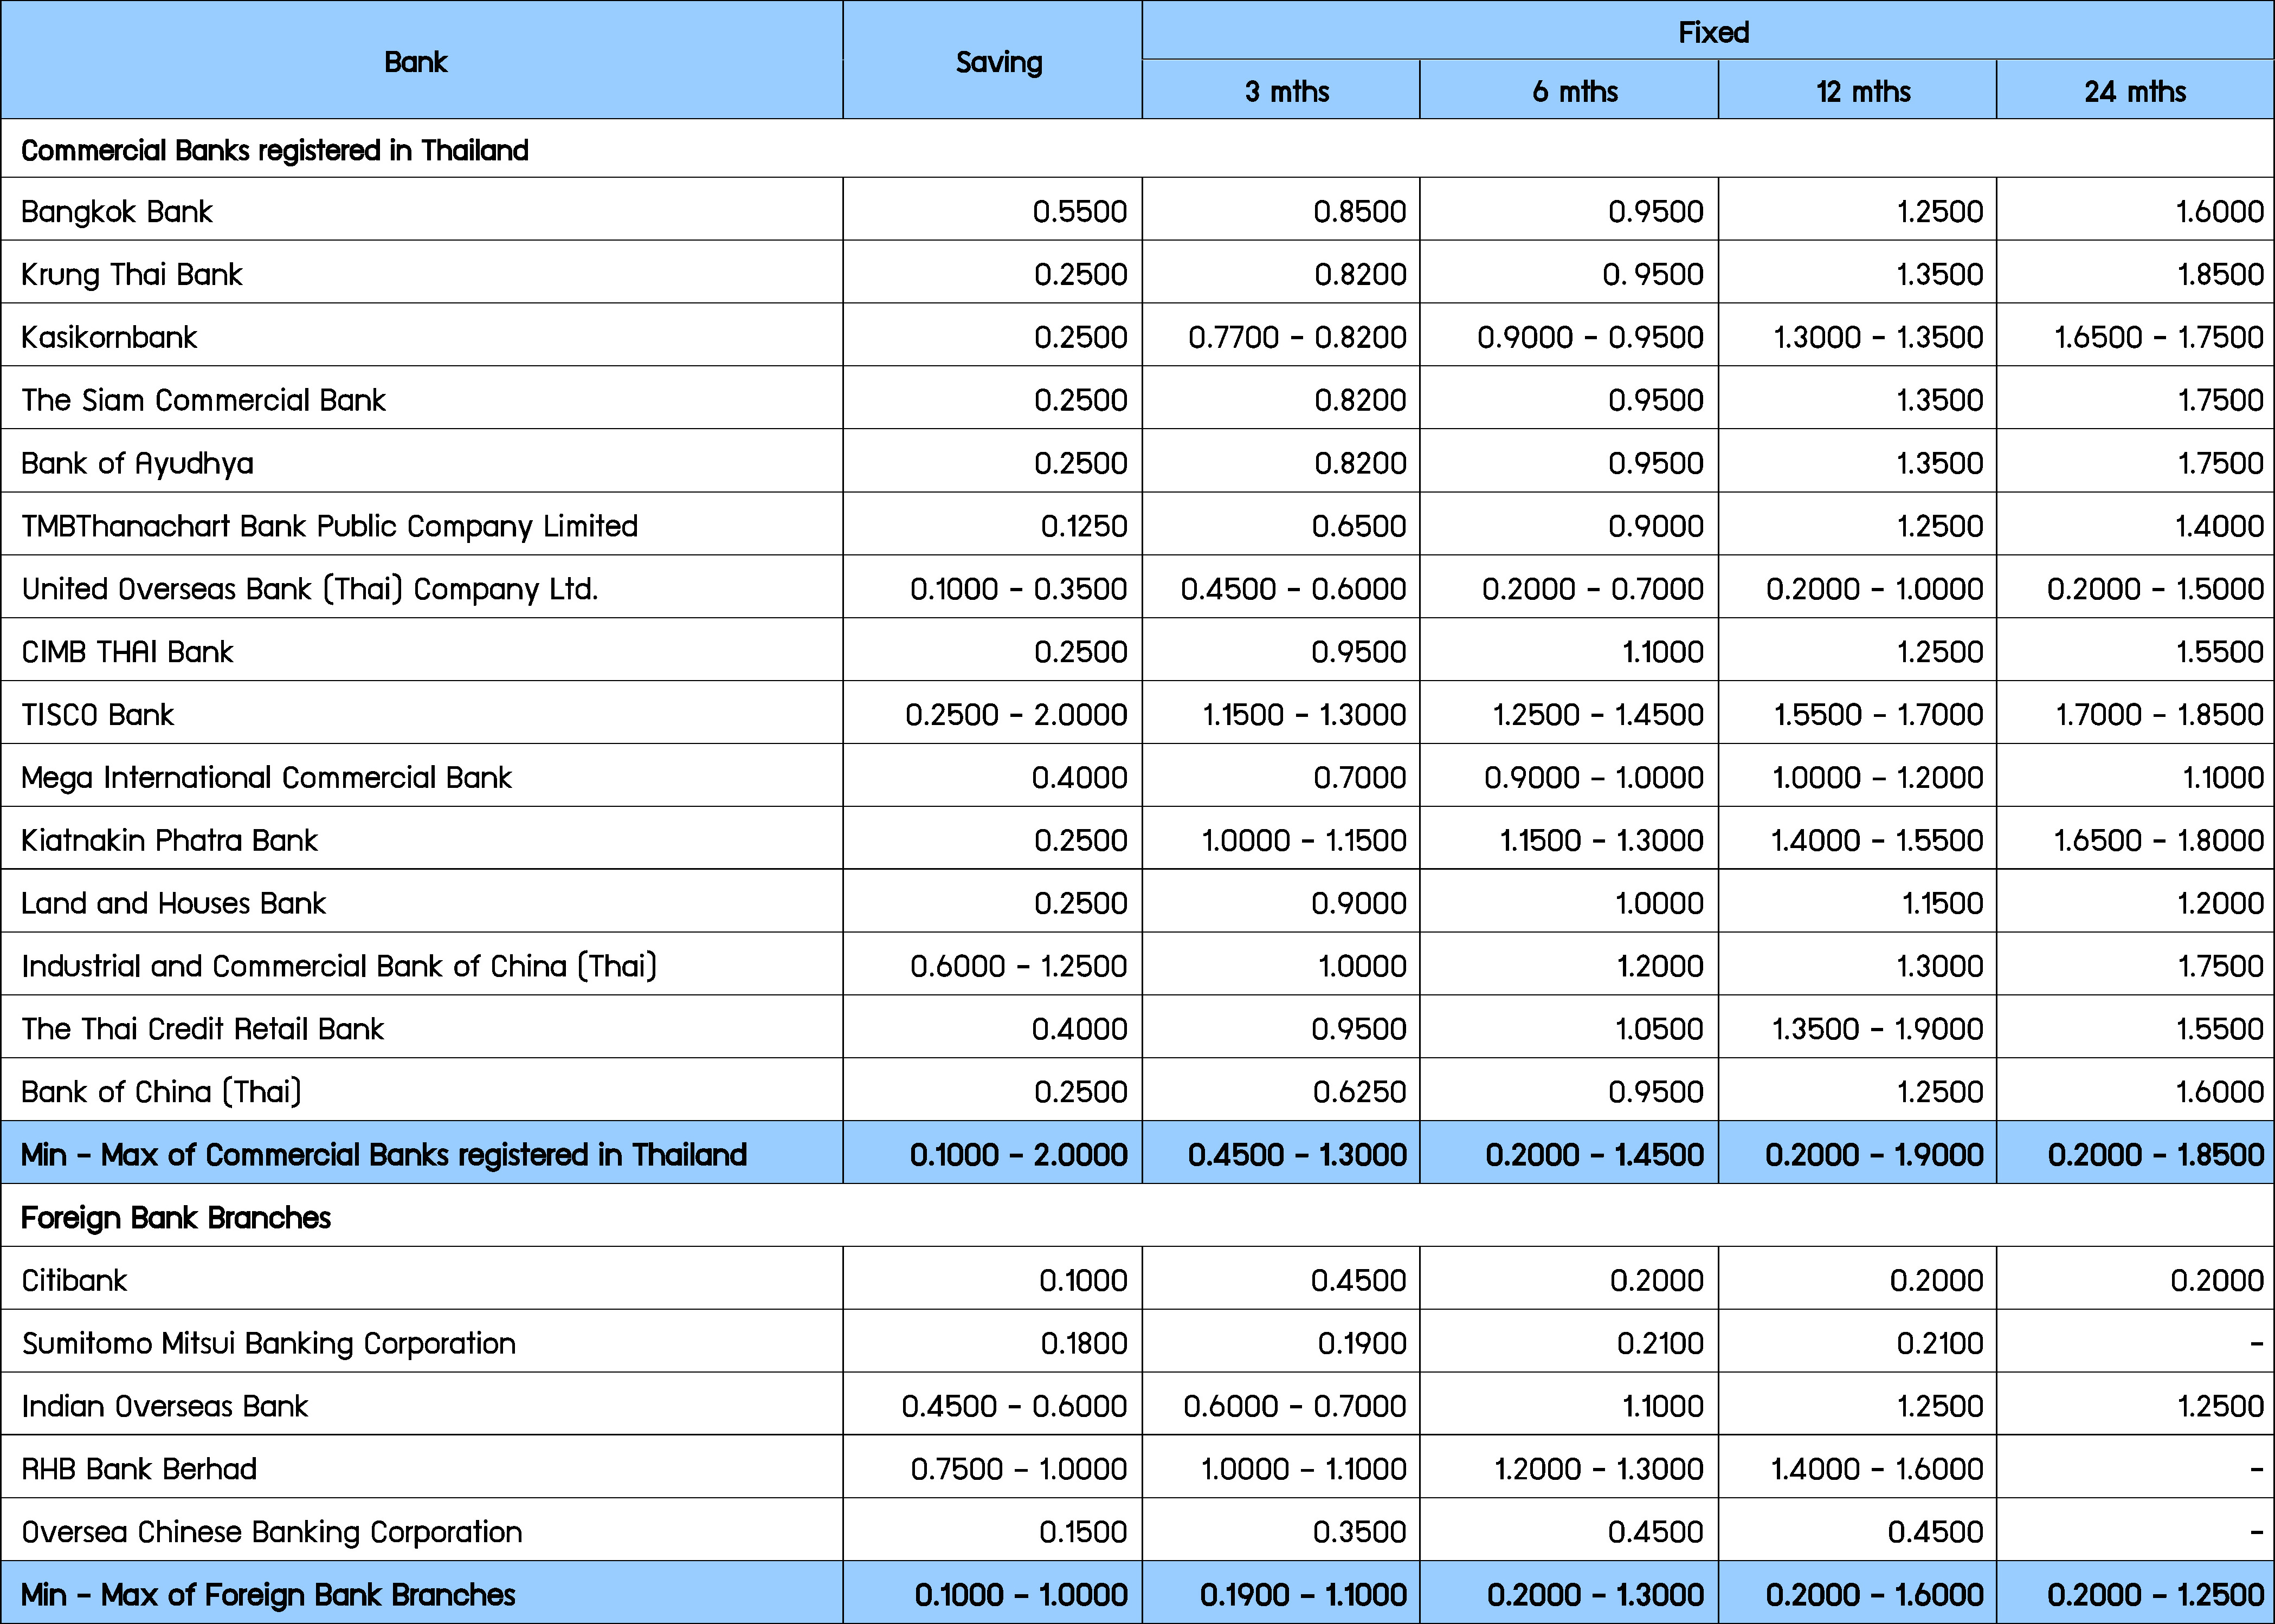
Task: Click TMBThanachart saving rate 0.1250
Action: (x=1084, y=526)
